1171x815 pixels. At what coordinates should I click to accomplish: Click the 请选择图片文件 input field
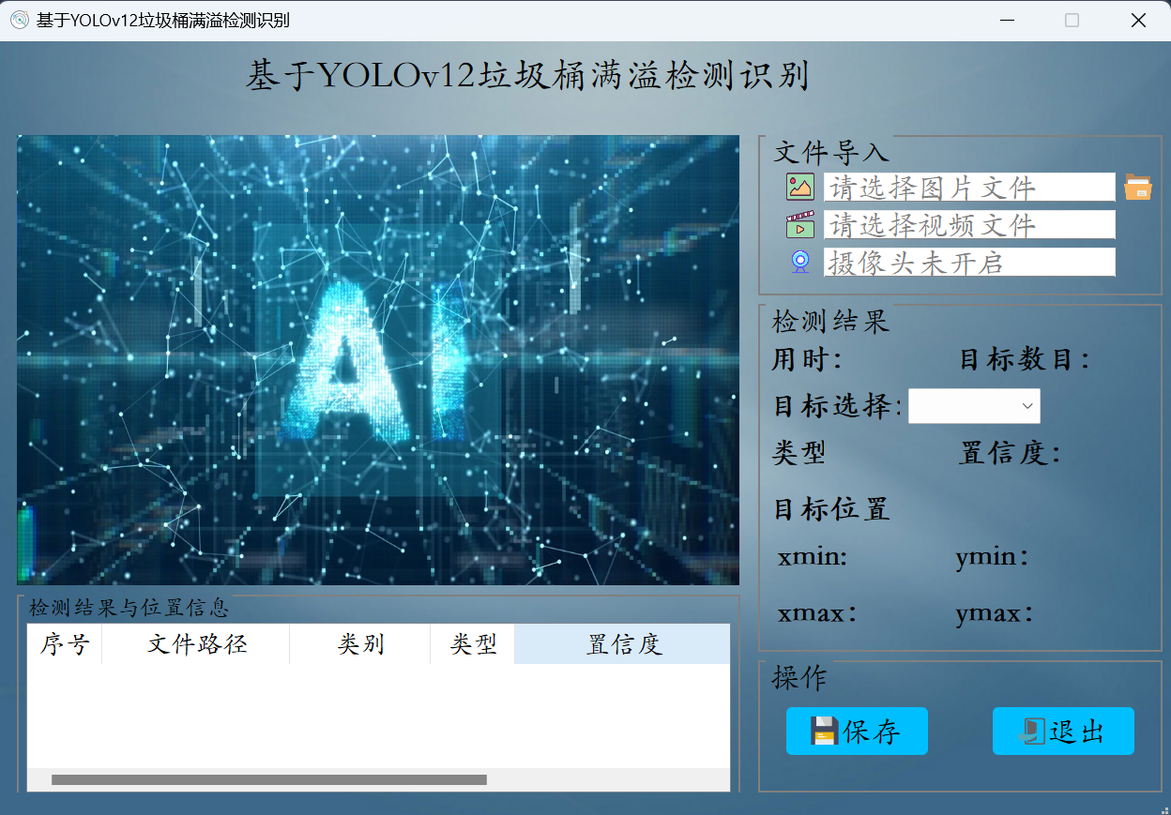pyautogui.click(x=969, y=187)
